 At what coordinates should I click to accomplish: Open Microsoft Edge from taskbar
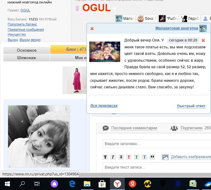point(72,184)
